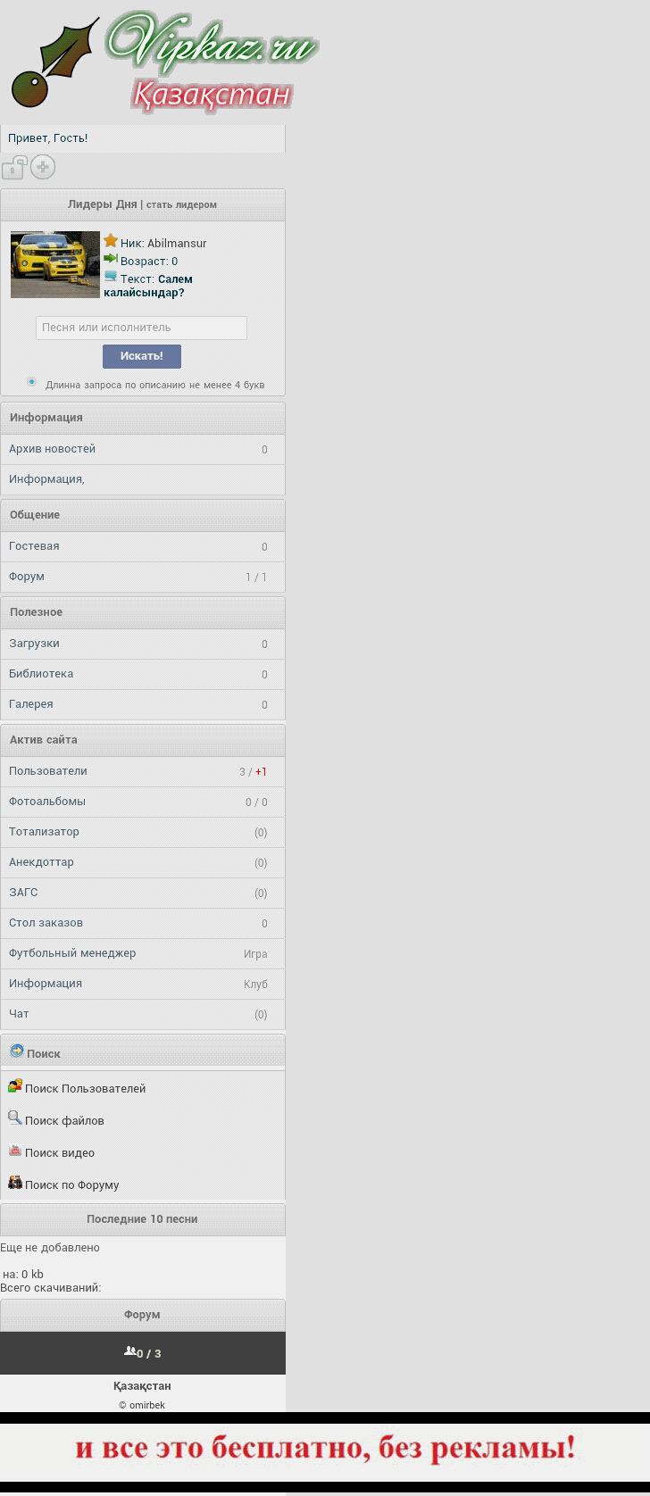Open Футбольный менеджер game entry
Screen dimensions: 650x1496
72,953
